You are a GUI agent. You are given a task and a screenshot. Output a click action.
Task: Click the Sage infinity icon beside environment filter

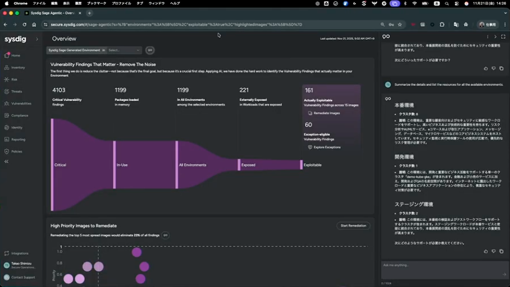point(150,50)
